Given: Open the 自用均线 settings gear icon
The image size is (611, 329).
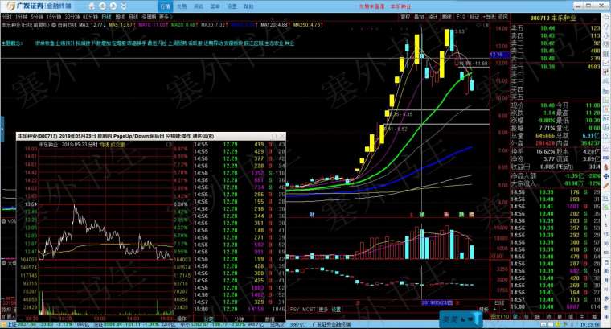Looking at the screenshot, I should (54, 25).
